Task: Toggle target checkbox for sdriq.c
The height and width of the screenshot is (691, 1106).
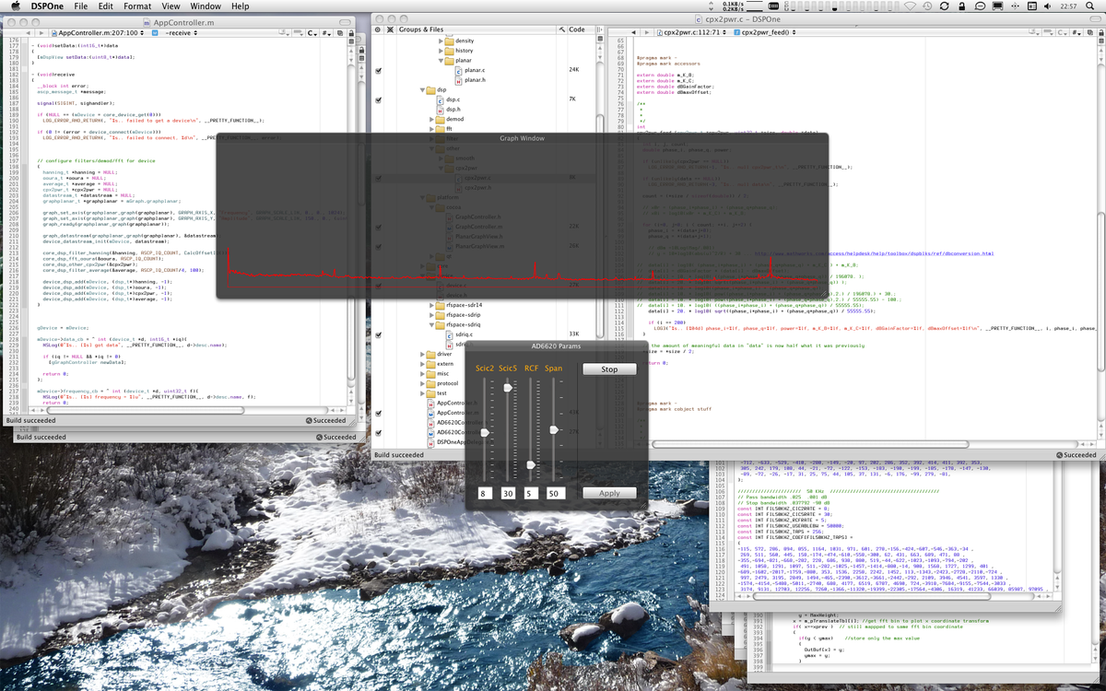Action: (x=379, y=334)
